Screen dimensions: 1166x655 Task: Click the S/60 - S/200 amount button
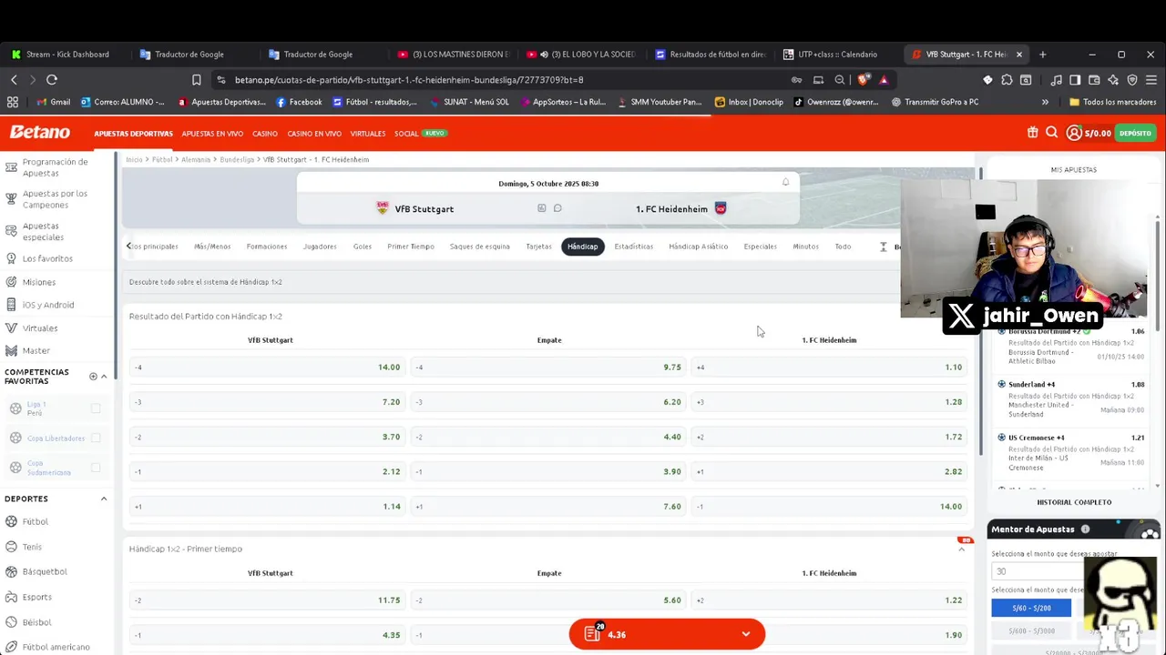pos(1031,608)
